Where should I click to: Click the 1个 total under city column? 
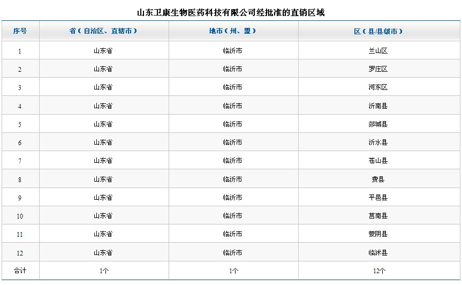pos(233,271)
